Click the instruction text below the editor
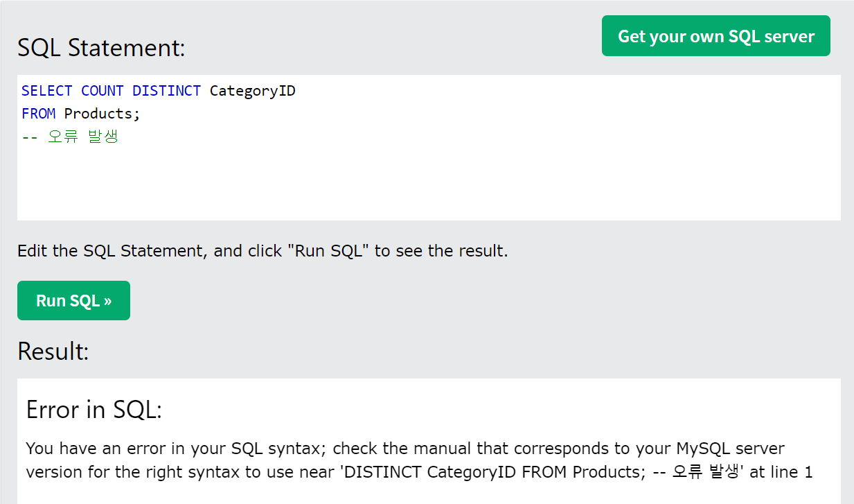Image resolution: width=854 pixels, height=504 pixels. point(263,251)
